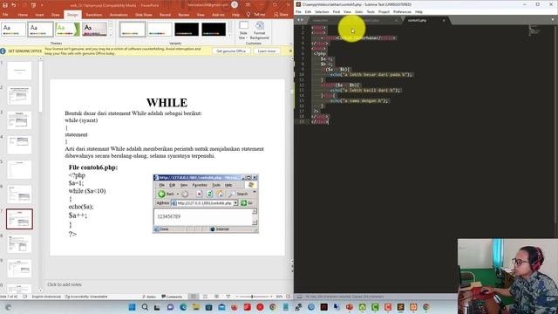Open PowerPoint icon in the taskbar
Image resolution: width=558 pixels, height=314 pixels.
(350, 307)
